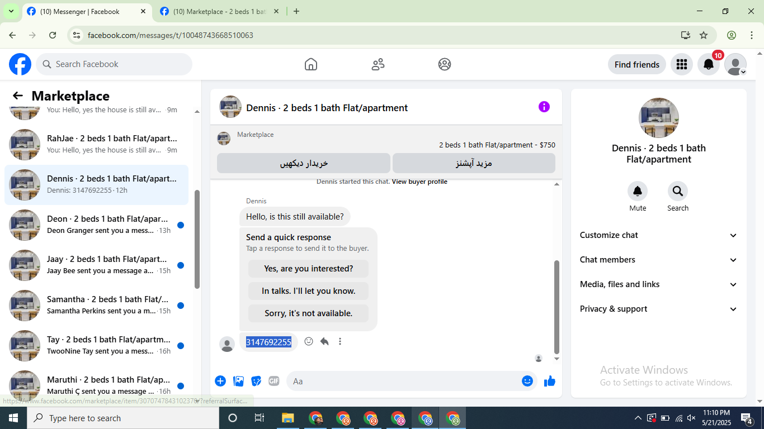Open the RahJae conversation
This screenshot has width=764, height=429.
pos(96,145)
